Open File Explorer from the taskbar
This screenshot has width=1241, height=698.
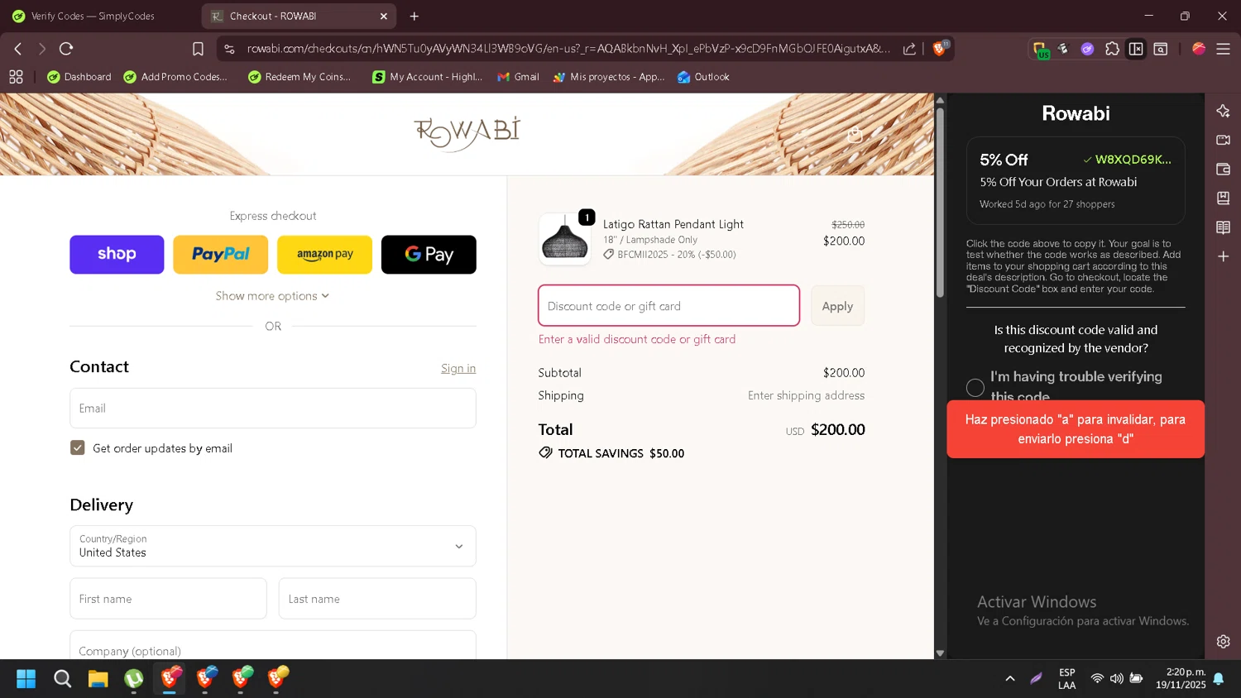click(98, 679)
